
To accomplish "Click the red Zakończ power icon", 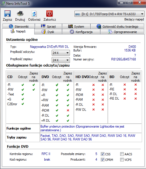I will 49,13.
